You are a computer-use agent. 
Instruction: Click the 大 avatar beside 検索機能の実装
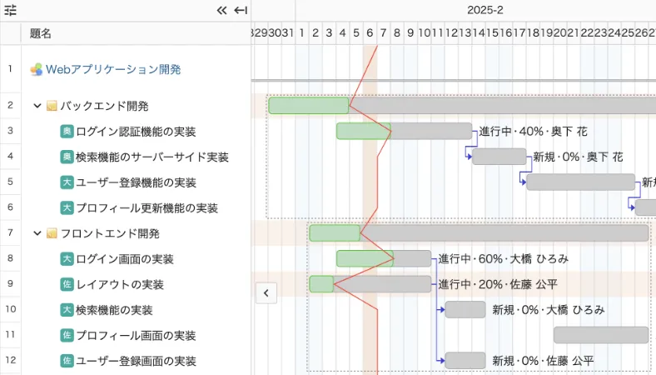(67, 310)
